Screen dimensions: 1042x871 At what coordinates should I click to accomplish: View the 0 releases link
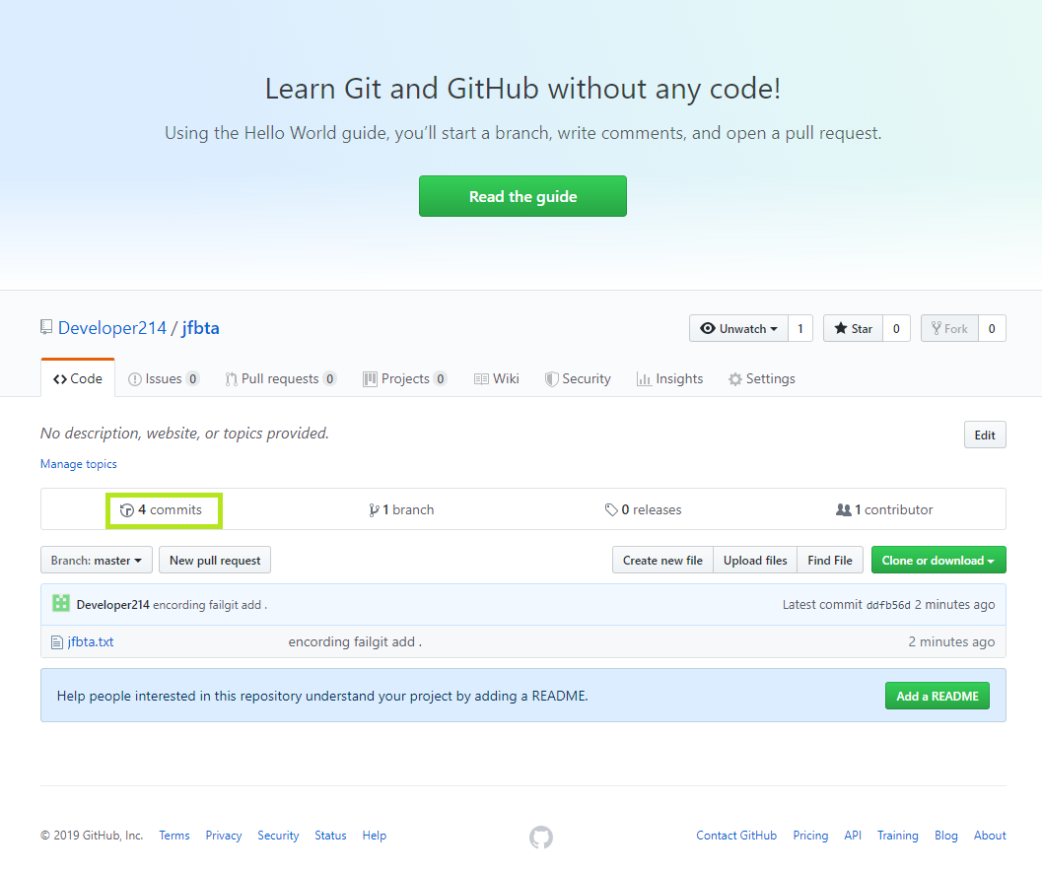pos(644,509)
